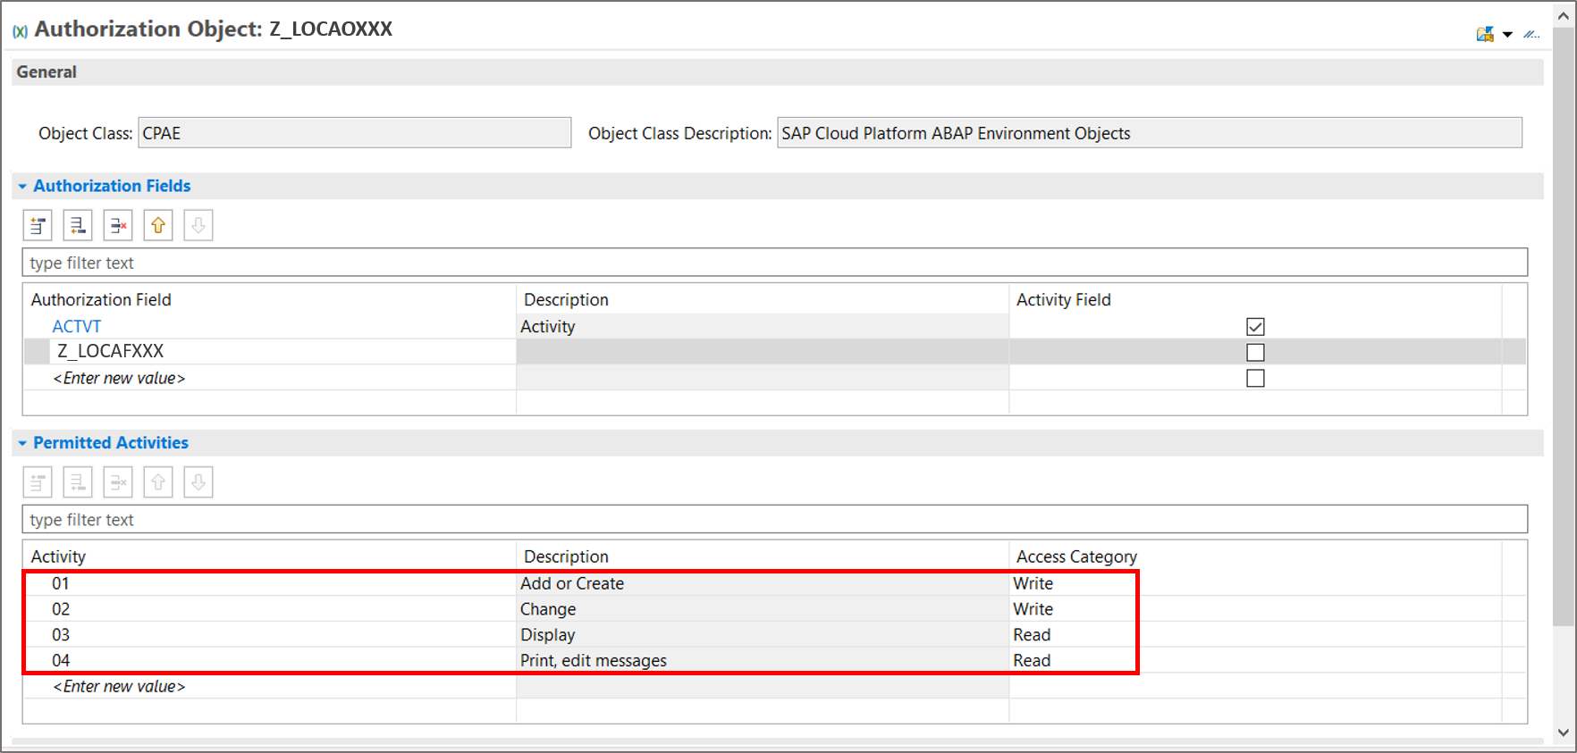1577x753 pixels.
Task: Click the vertical scrollbar thumb
Action: [1563, 326]
